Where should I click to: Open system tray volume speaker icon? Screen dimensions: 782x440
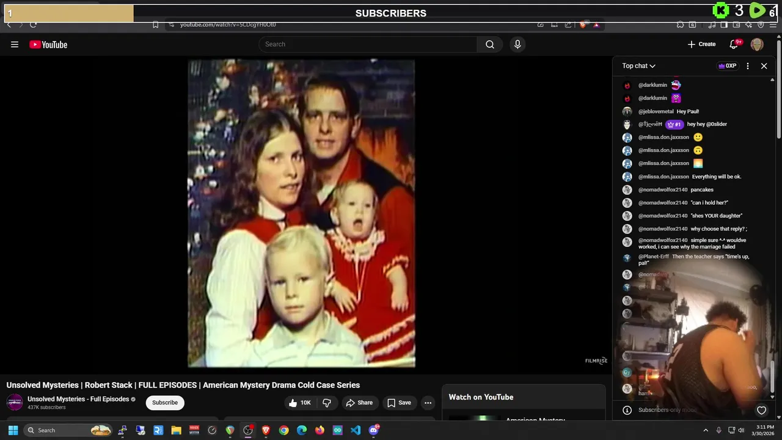click(x=741, y=430)
